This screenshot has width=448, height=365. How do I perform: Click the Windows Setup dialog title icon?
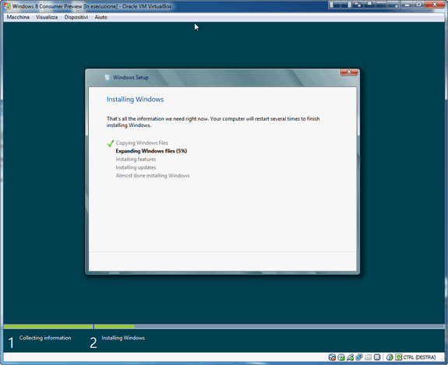[107, 78]
